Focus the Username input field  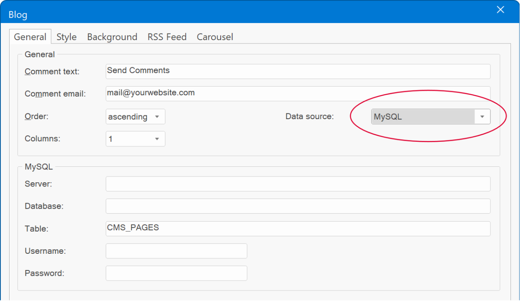point(176,251)
